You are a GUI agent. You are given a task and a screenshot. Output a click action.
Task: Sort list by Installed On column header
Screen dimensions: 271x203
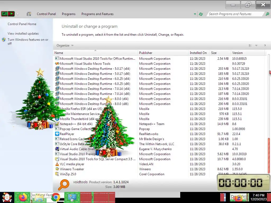pyautogui.click(x=199, y=53)
